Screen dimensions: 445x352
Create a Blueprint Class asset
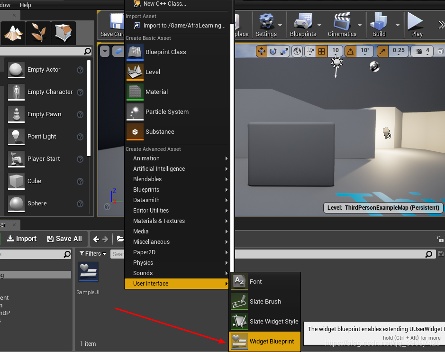pos(176,52)
